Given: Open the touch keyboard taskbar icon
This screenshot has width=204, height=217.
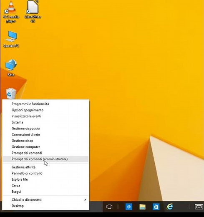Looking at the screenshot, I should 199,207.
